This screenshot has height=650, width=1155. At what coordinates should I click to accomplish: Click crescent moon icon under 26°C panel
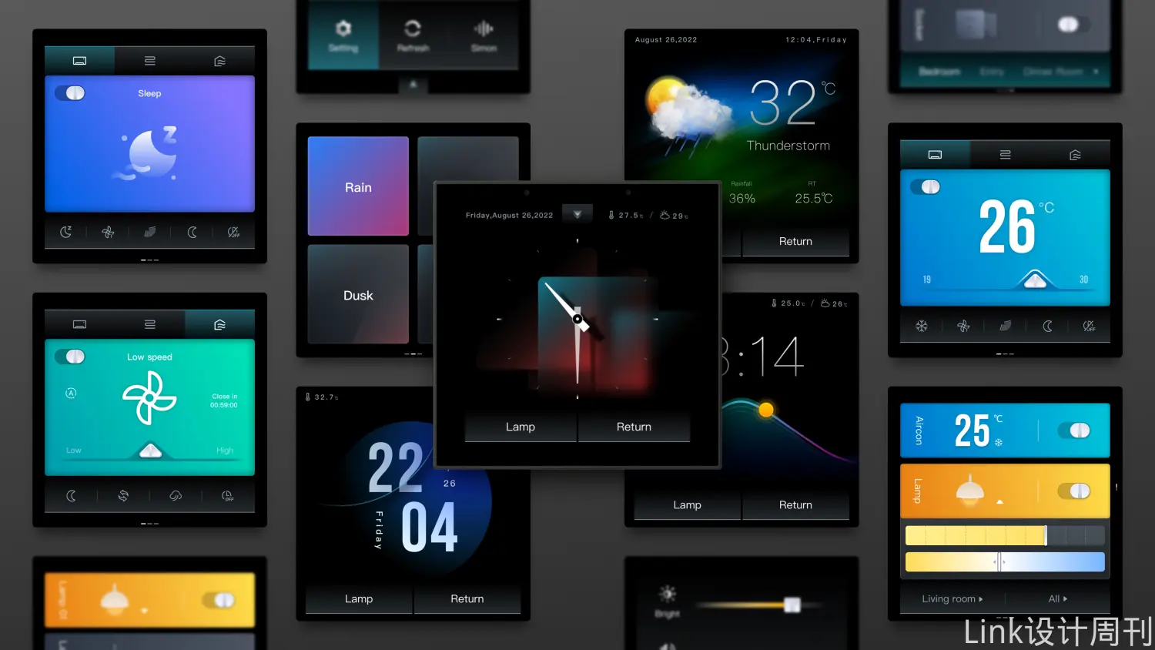1047,327
